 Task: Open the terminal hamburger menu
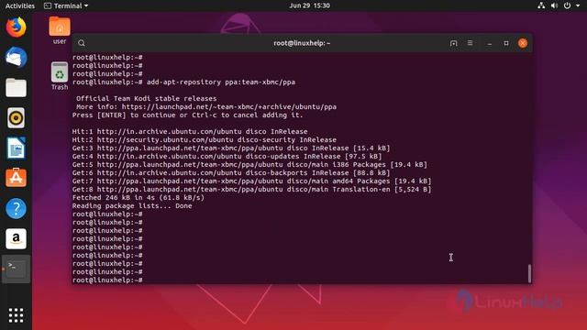click(x=470, y=43)
